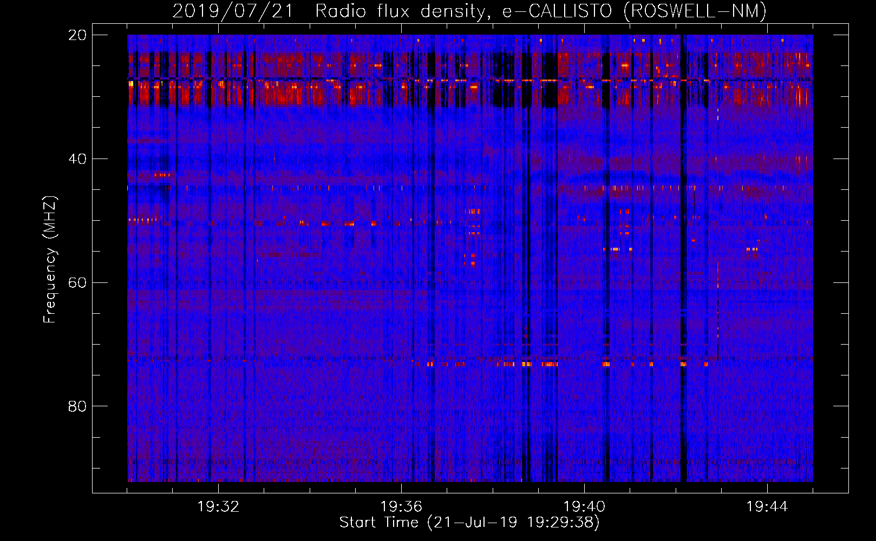The height and width of the screenshot is (541, 876).
Task: Select the 'Frequency (MHZ)' y-axis label
Action: click(x=50, y=260)
